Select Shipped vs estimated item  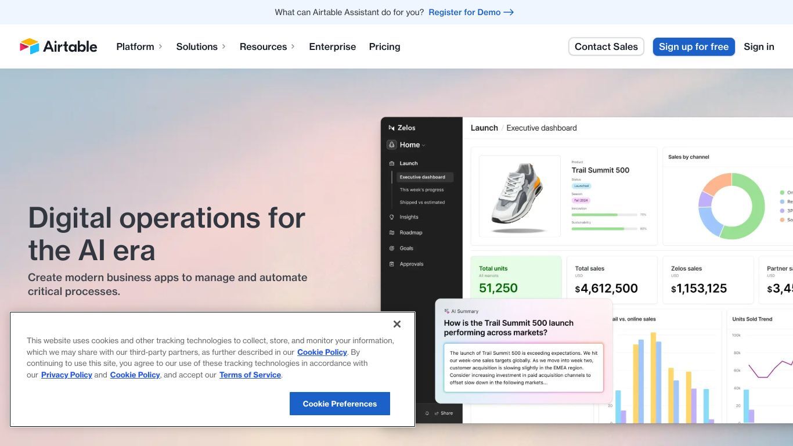(422, 203)
